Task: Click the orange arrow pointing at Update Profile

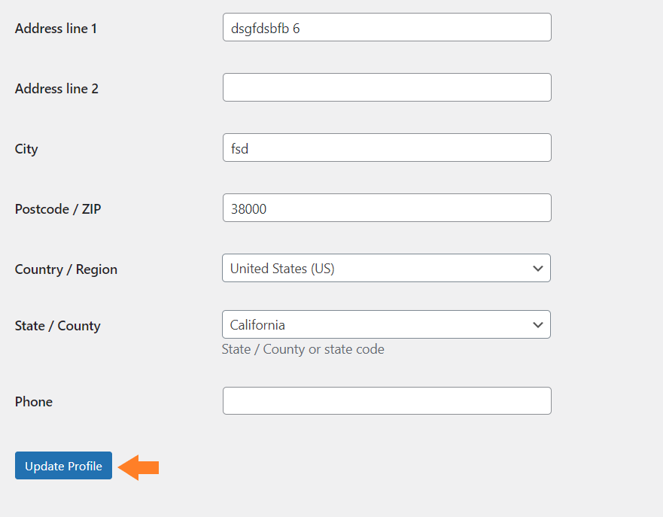Action: pos(138,467)
